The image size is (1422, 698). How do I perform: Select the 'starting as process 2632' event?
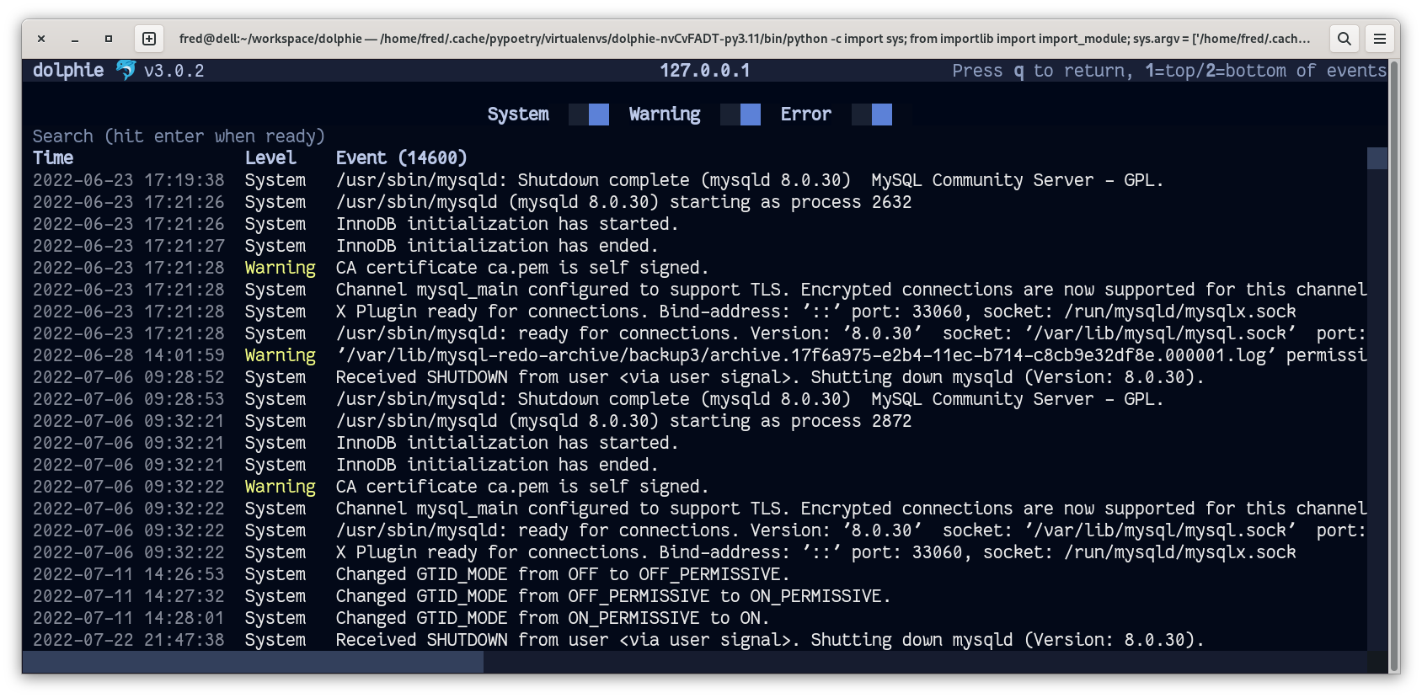[623, 202]
